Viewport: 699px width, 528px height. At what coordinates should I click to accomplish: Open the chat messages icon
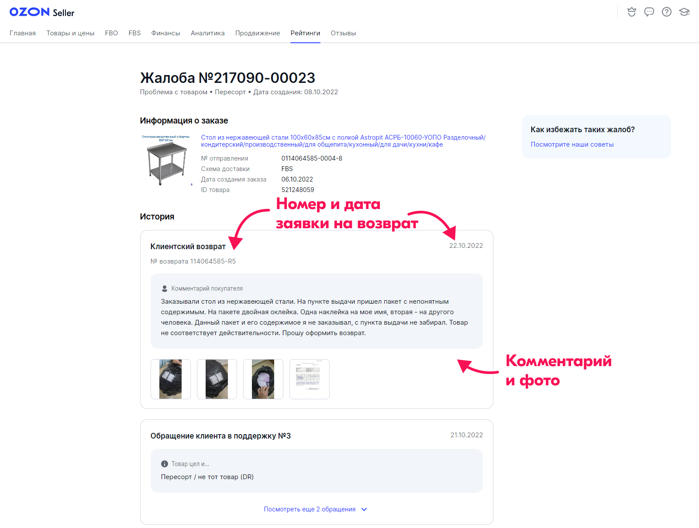pos(649,12)
